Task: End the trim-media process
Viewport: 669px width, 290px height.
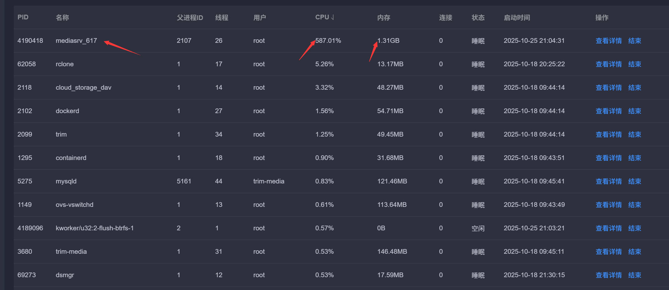Action: [634, 252]
